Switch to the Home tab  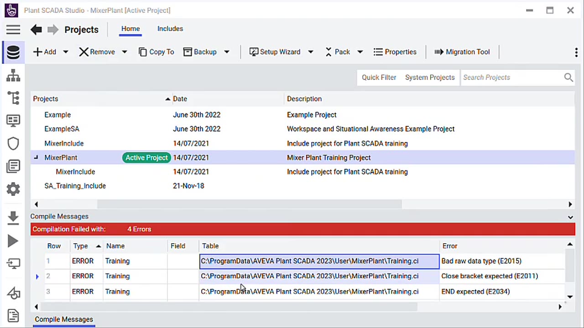130,29
